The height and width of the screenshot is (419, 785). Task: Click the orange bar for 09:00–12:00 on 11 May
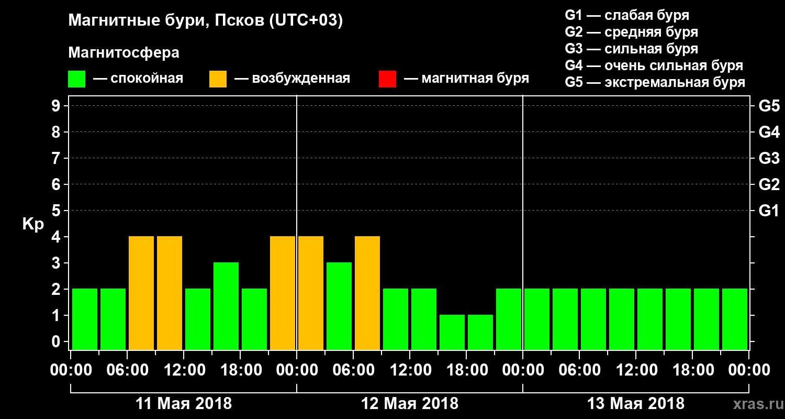point(170,293)
